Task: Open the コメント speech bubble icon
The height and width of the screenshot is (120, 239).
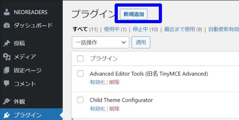Action: (7, 84)
